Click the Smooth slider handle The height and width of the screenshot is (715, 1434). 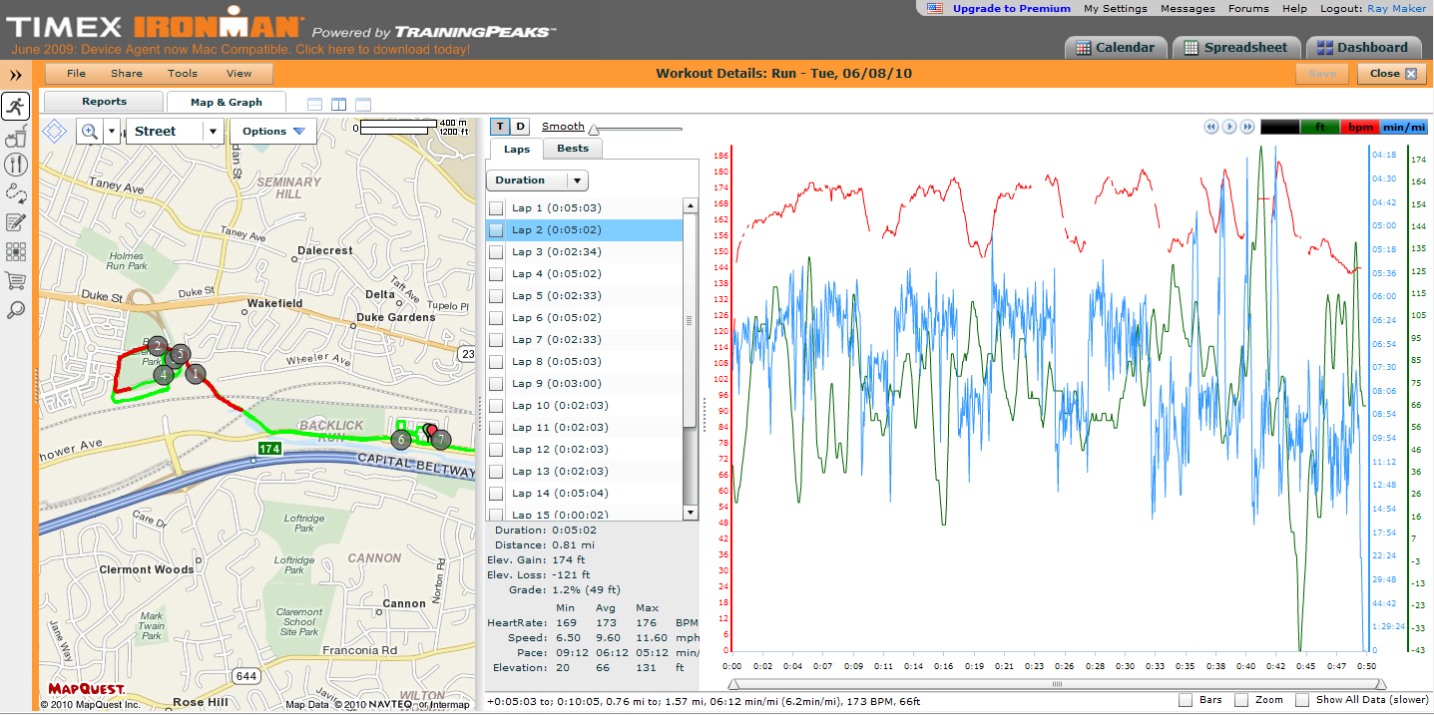pyautogui.click(x=594, y=130)
